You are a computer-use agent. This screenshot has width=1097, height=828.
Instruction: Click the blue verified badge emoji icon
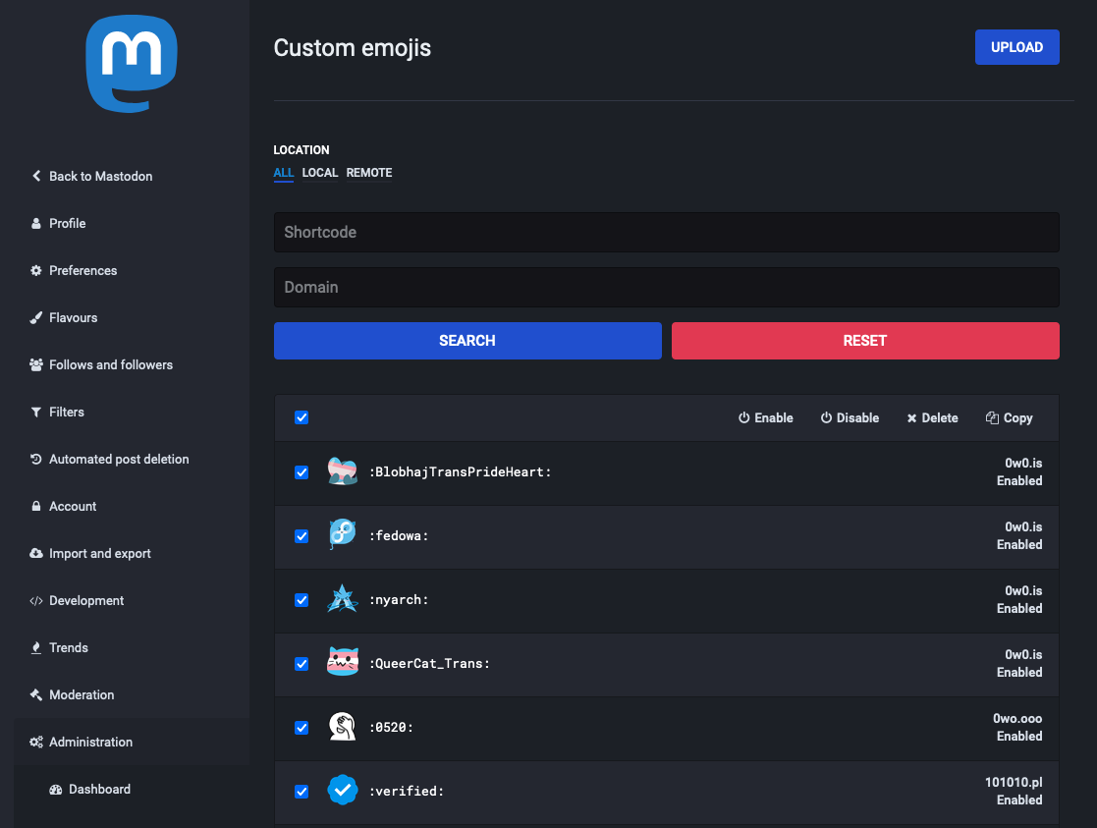pos(342,791)
